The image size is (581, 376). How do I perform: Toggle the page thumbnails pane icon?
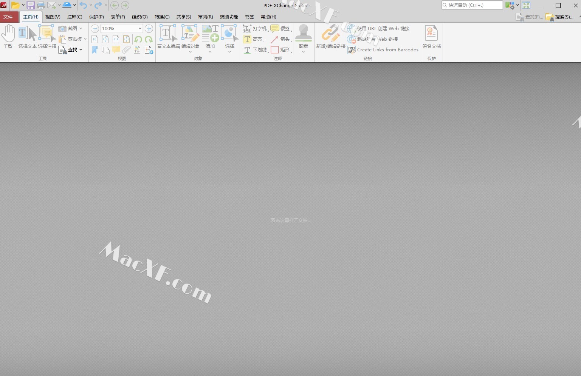tap(105, 49)
